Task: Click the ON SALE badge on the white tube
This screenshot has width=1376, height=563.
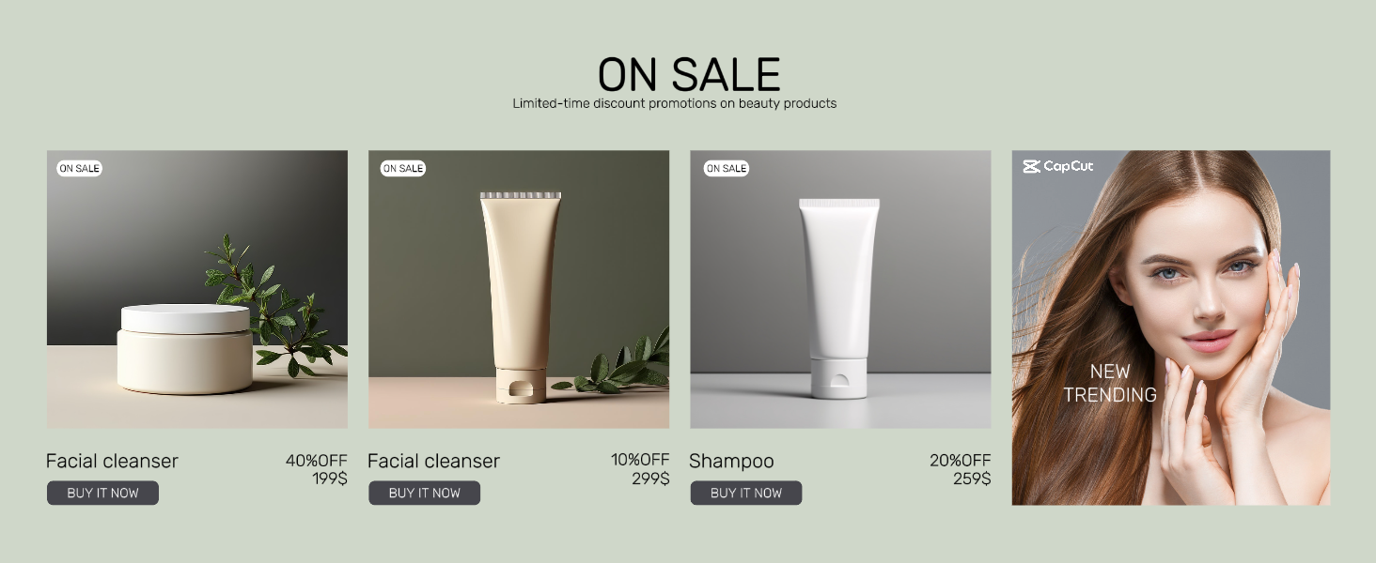Action: click(726, 169)
